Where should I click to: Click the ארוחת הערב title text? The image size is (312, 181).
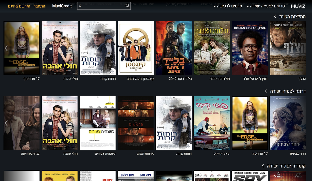(145, 153)
